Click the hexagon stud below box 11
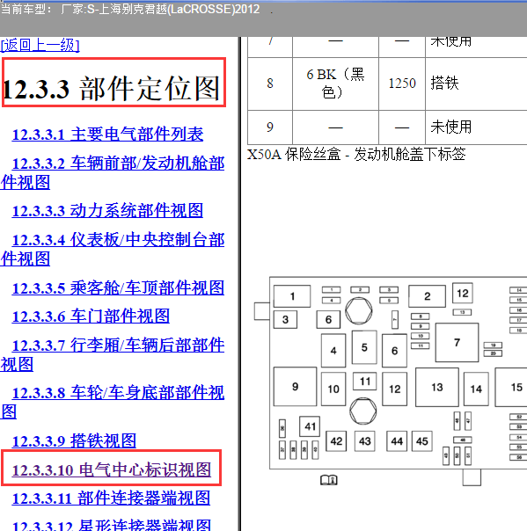This screenshot has width=527, height=531. 363,411
